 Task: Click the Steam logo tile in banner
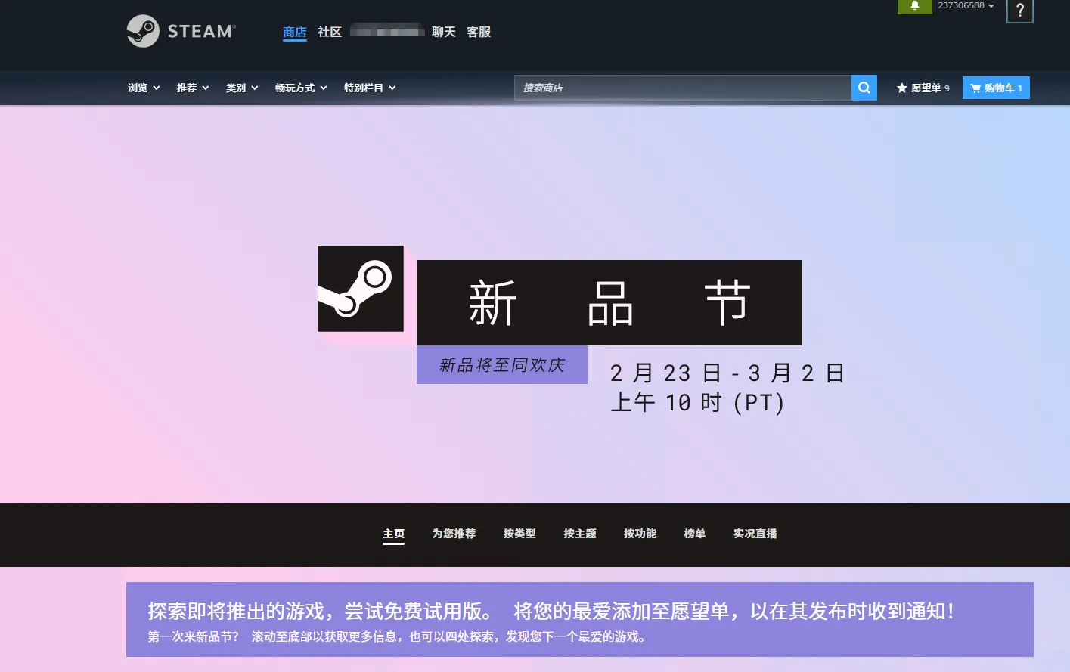pyautogui.click(x=361, y=288)
